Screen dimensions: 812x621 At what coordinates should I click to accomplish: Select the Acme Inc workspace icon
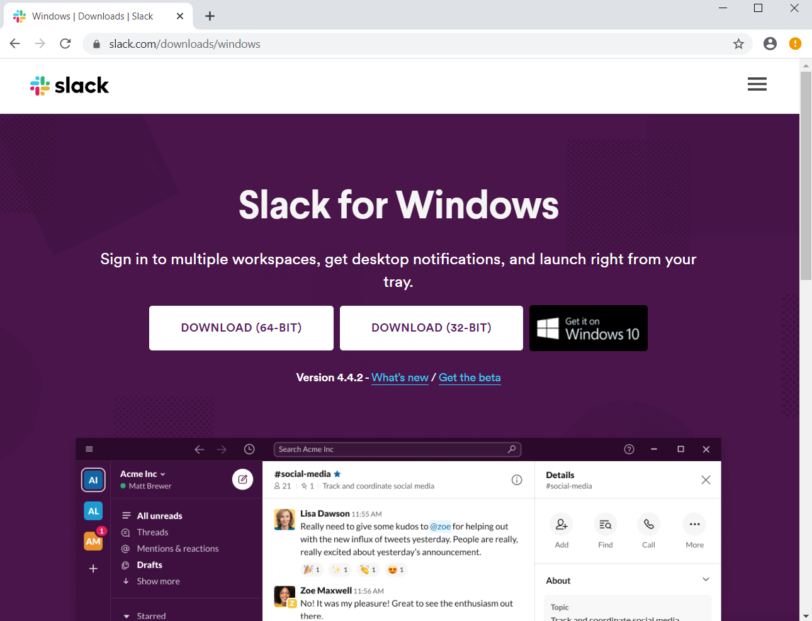tap(93, 479)
